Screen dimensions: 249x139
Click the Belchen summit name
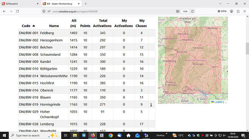46,47
